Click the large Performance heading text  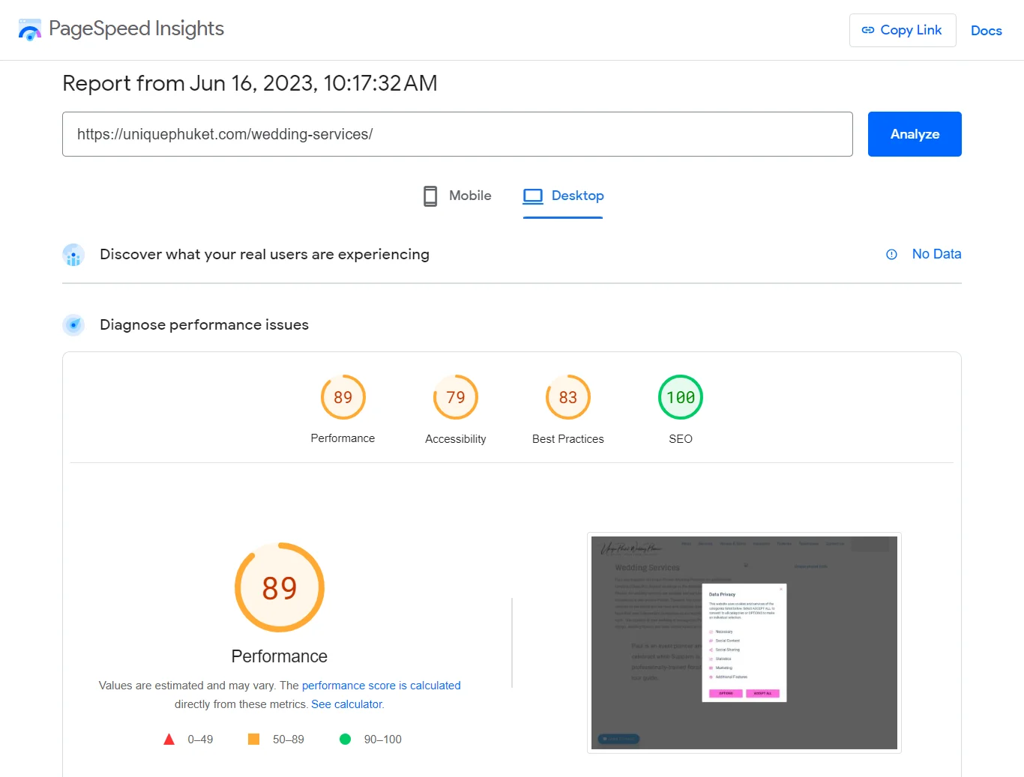pos(280,656)
